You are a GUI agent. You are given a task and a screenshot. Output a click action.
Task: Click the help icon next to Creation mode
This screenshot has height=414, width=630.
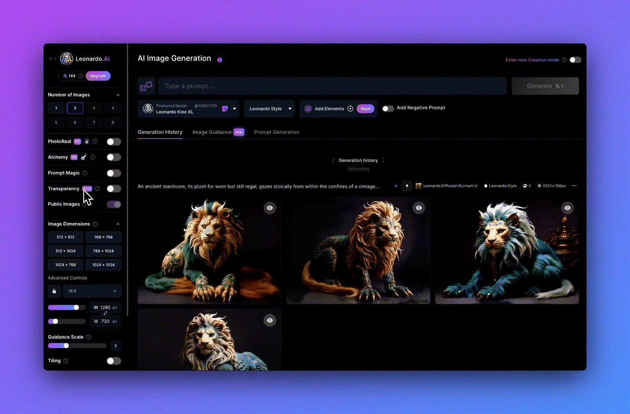[x=565, y=60]
